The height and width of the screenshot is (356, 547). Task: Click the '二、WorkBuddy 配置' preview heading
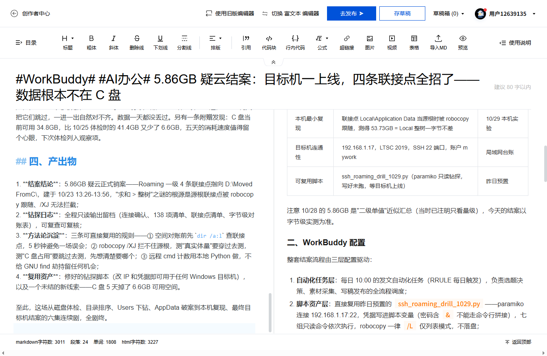tap(326, 242)
